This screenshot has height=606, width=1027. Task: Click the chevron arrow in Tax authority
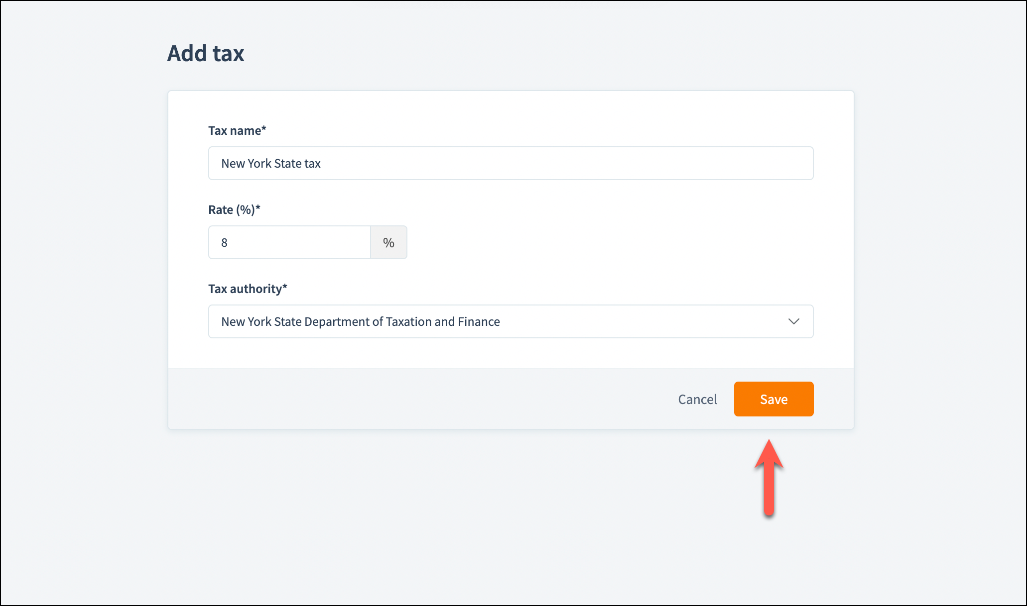pyautogui.click(x=794, y=321)
